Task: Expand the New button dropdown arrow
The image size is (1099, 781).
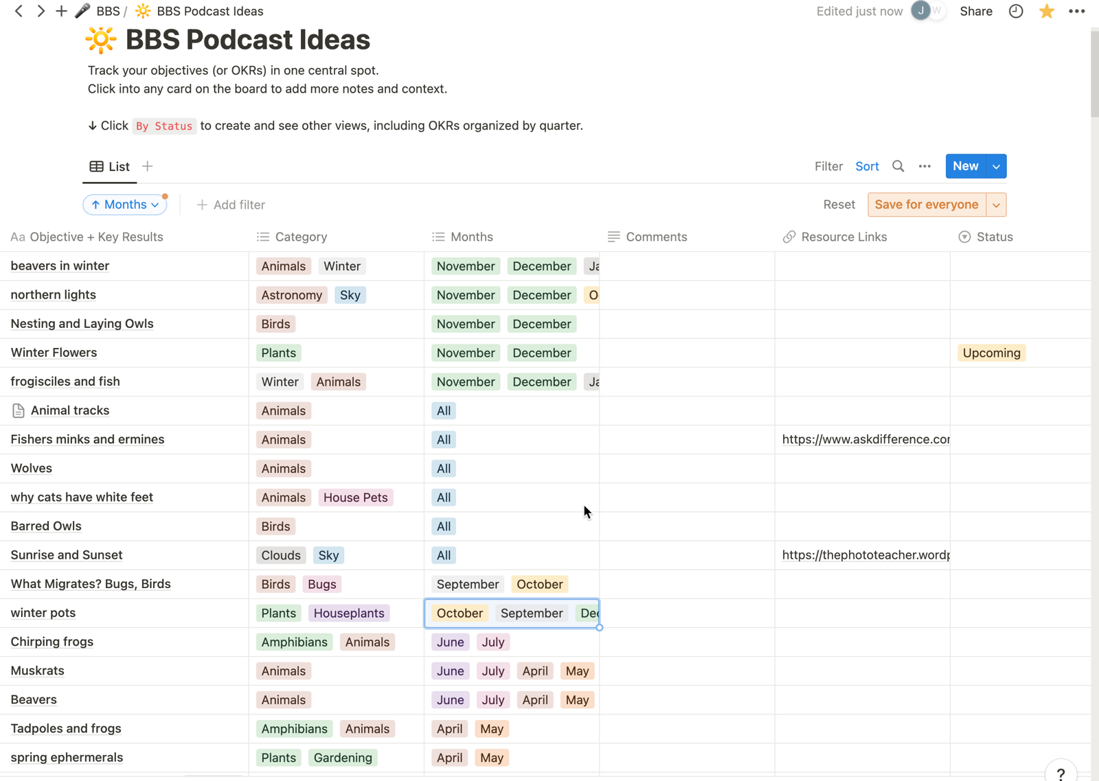Action: point(996,166)
